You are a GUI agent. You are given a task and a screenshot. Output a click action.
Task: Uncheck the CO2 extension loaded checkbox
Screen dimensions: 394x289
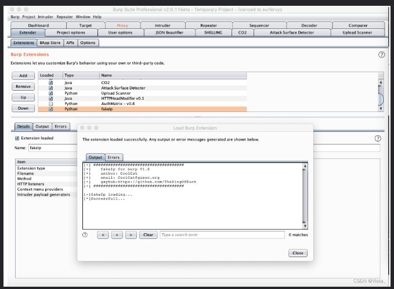(50, 82)
